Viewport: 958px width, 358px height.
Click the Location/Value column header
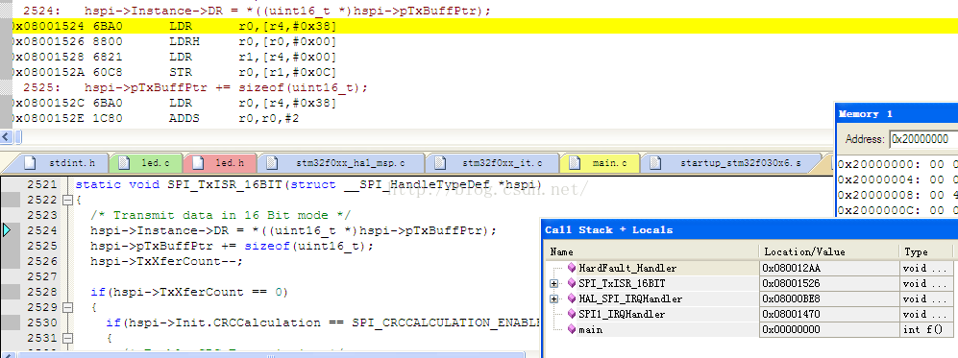(828, 251)
